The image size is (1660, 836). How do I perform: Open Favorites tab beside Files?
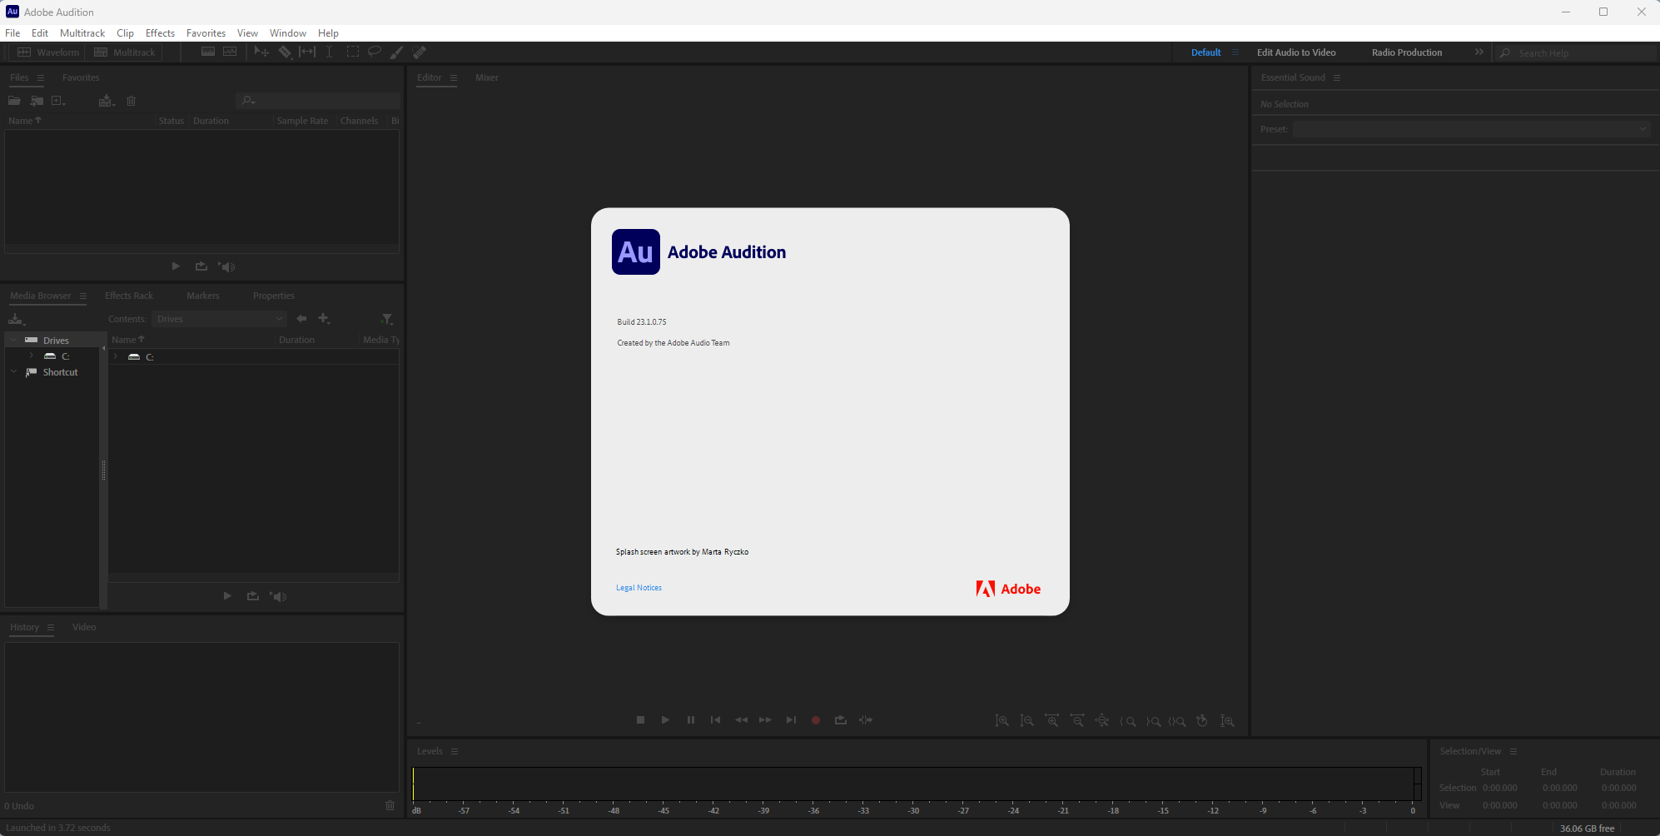pos(81,77)
